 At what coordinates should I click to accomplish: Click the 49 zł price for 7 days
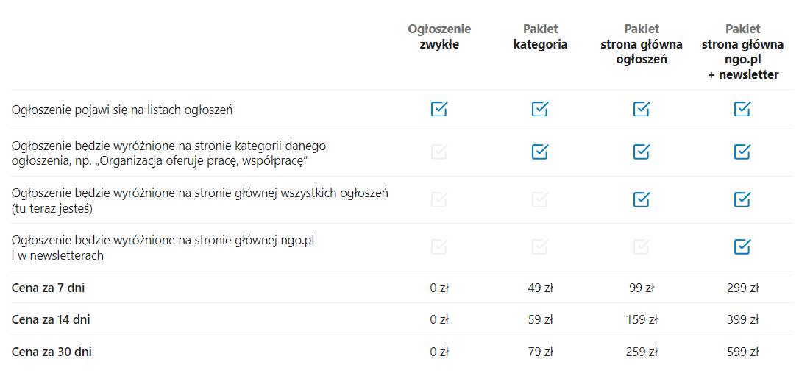pos(540,288)
